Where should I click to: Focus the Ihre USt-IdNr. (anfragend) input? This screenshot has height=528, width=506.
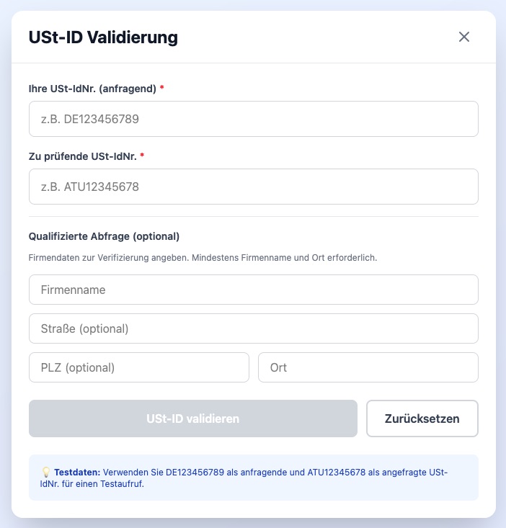[253, 119]
